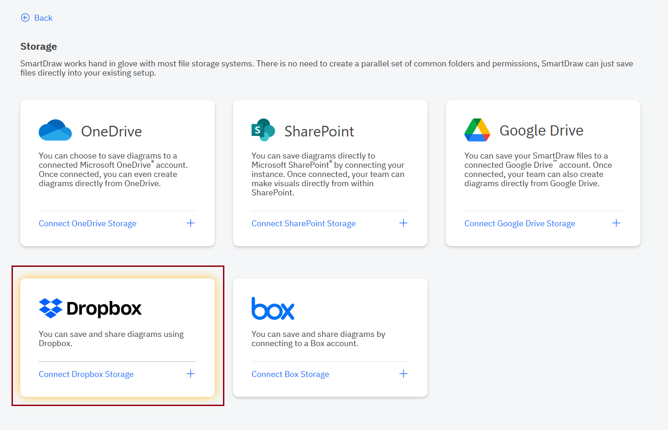
Task: Click the Back navigation link
Action: [43, 18]
